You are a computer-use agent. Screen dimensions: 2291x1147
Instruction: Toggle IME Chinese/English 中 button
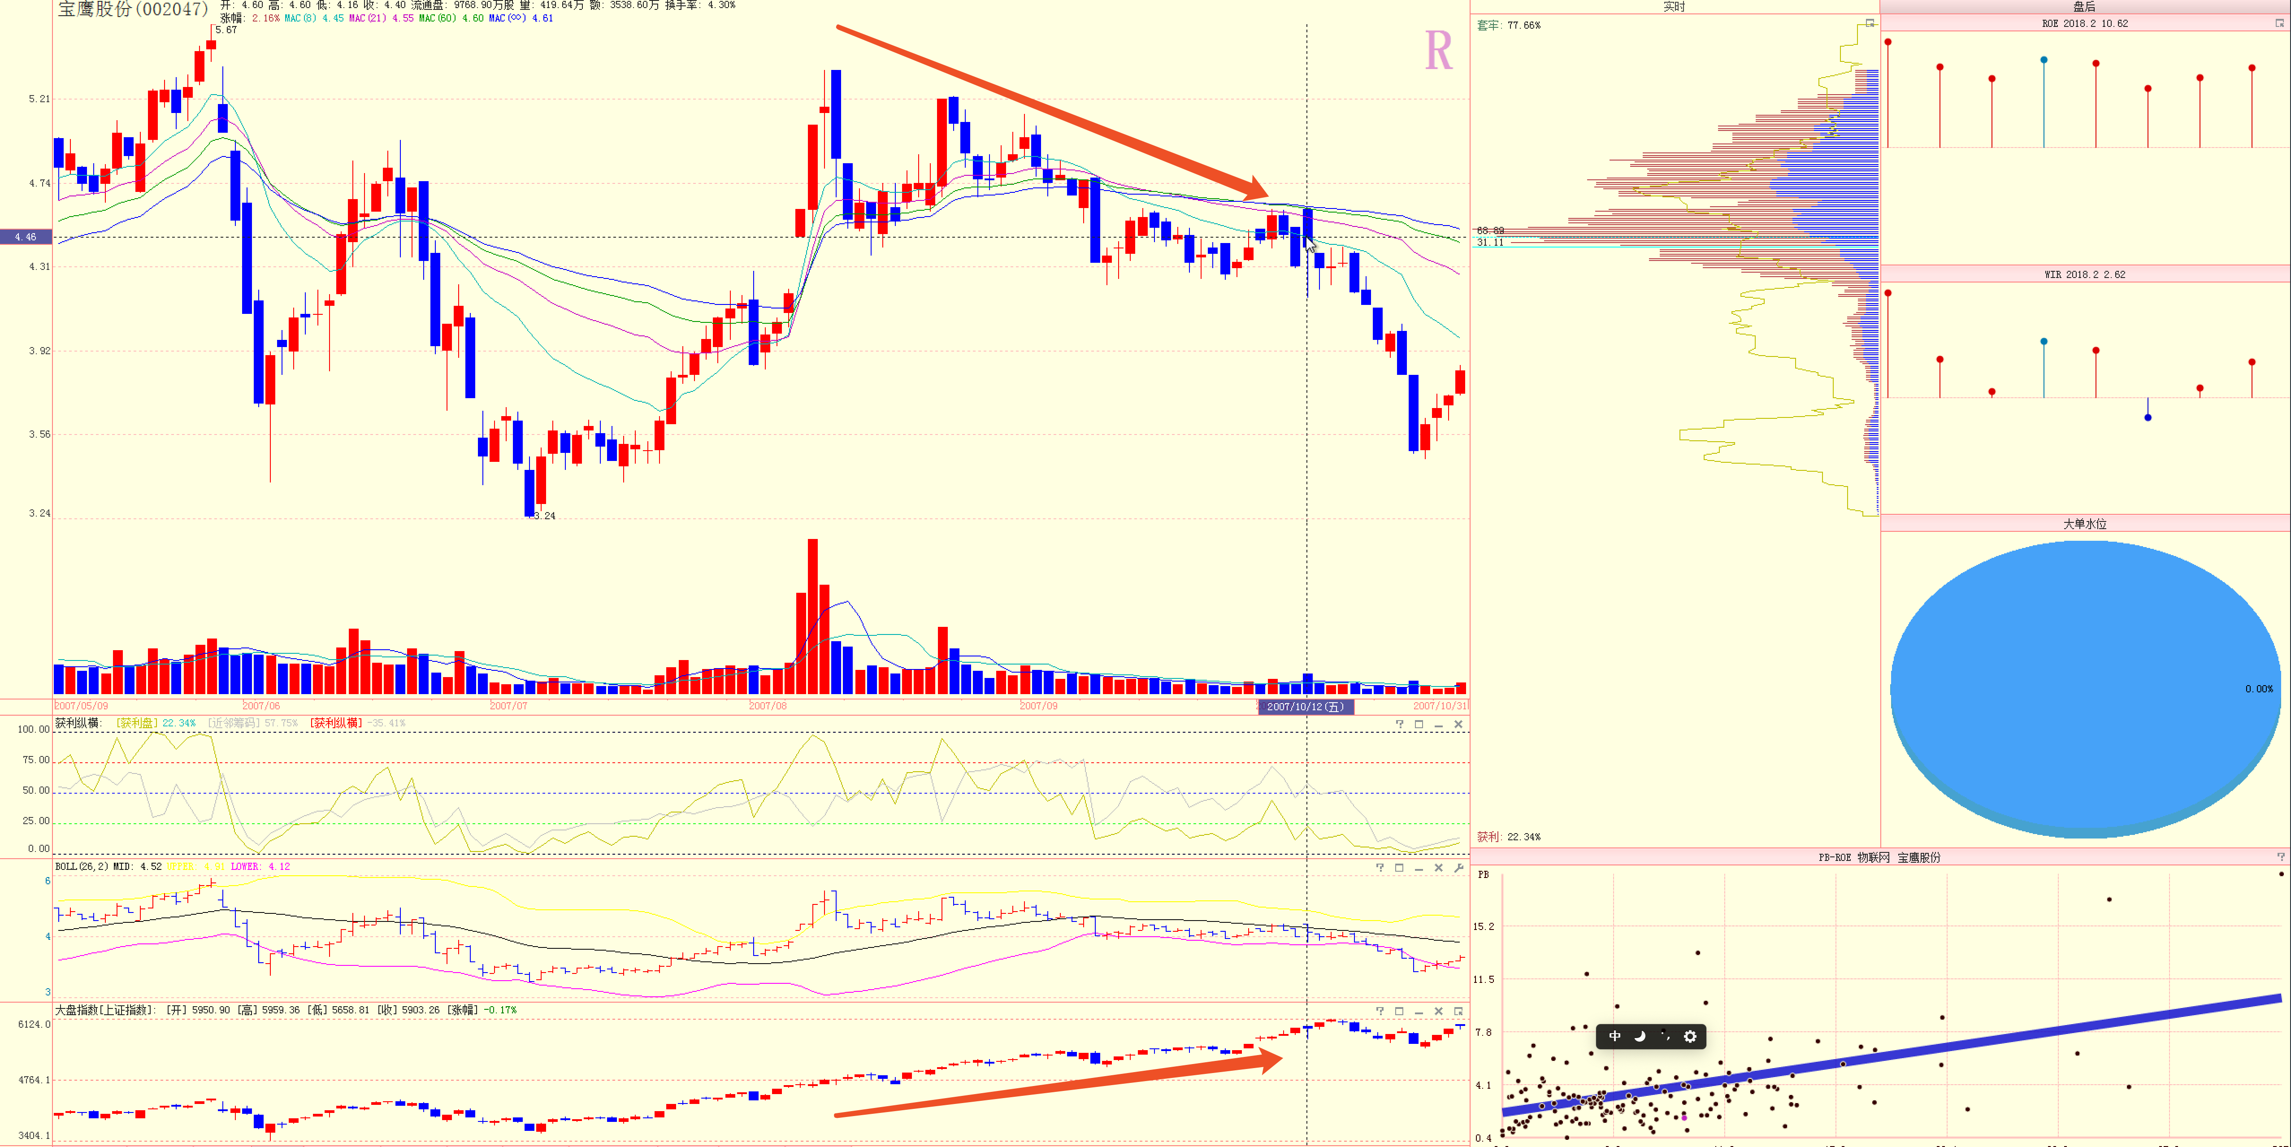coord(1615,1036)
